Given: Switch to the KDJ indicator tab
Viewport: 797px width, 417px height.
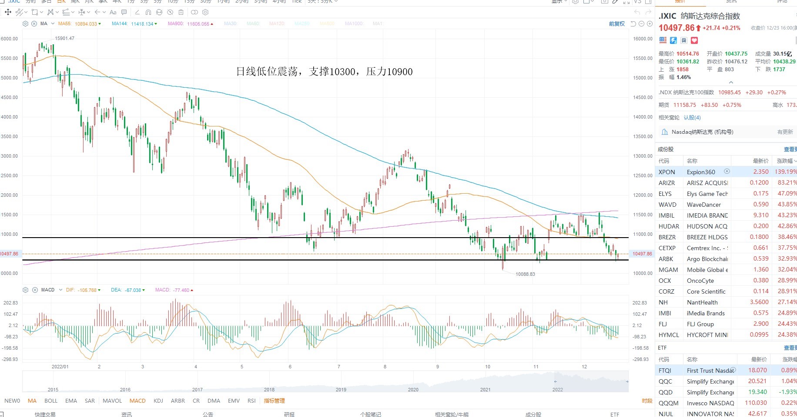Looking at the screenshot, I should 158,400.
